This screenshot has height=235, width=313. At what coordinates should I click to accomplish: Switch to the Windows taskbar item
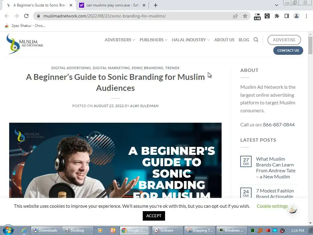(232, 230)
